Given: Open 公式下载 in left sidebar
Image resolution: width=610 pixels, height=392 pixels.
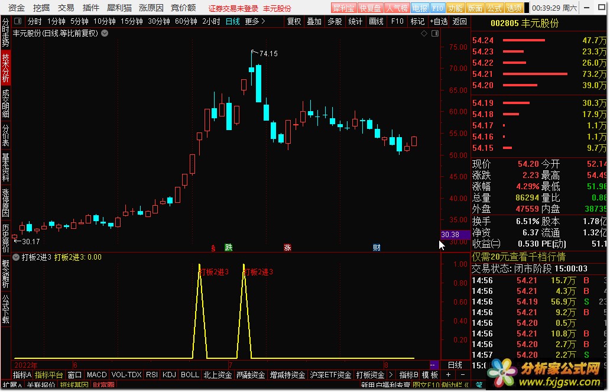Looking at the screenshot, I should (5, 309).
